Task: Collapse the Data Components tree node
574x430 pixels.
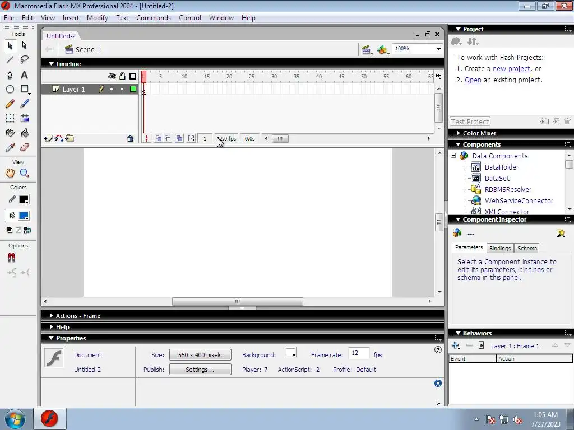Action: tap(453, 156)
